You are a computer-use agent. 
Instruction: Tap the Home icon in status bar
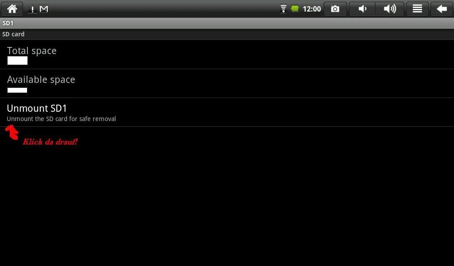[x=12, y=9]
